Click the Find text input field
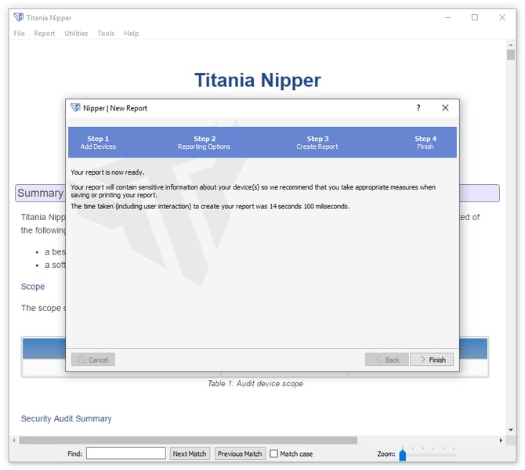Image resolution: width=525 pixels, height=470 pixels. coord(125,454)
